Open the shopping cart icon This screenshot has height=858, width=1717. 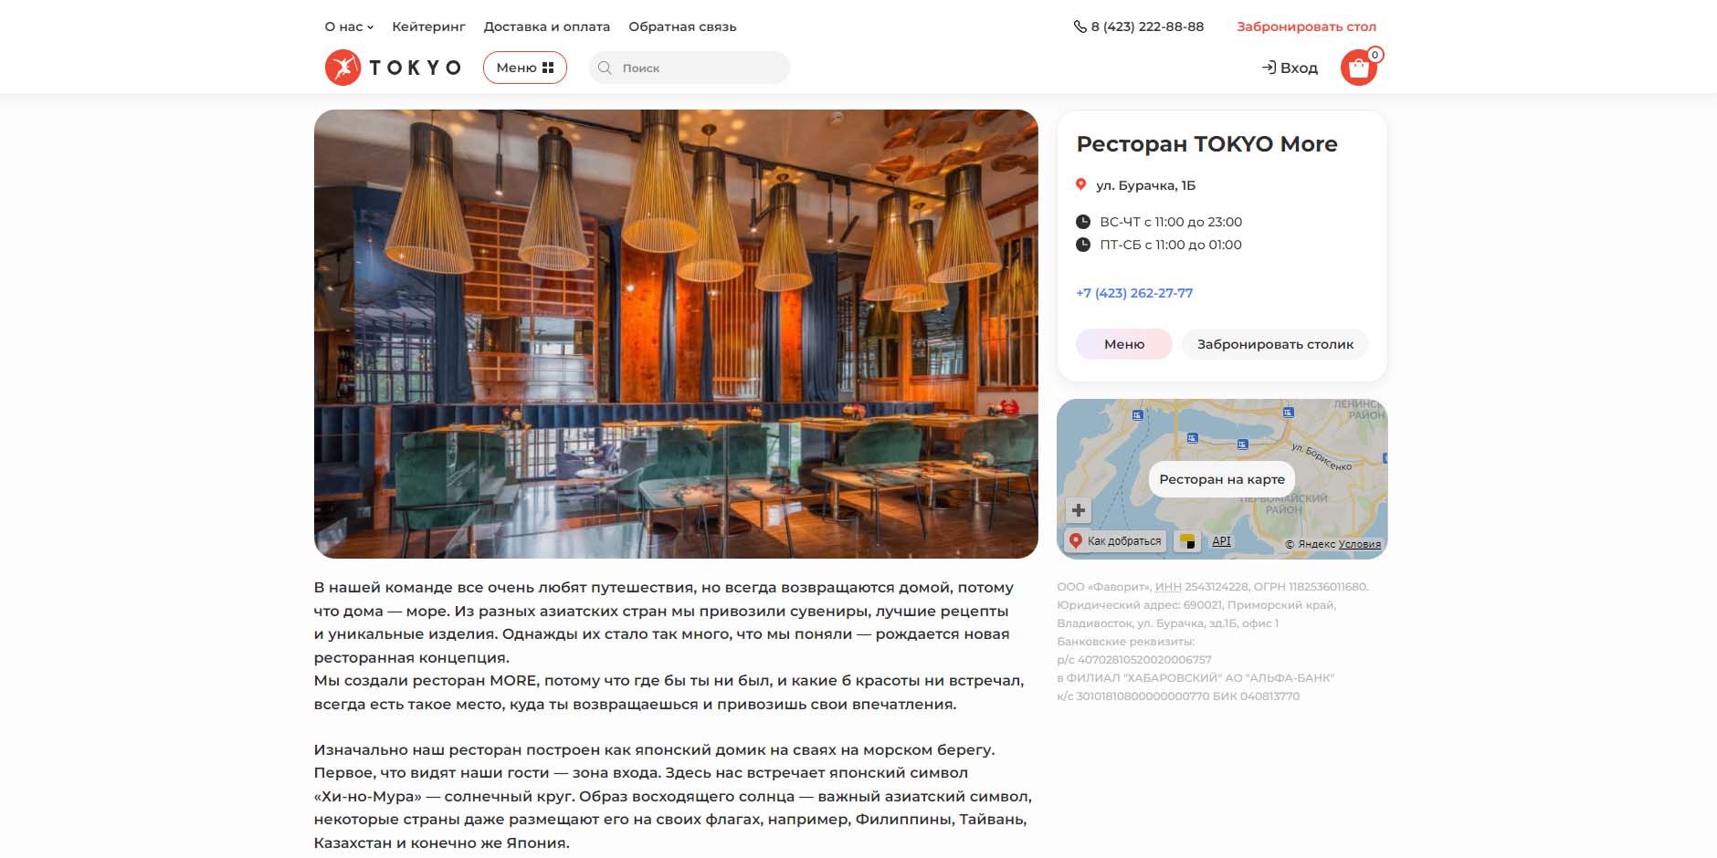coord(1358,68)
